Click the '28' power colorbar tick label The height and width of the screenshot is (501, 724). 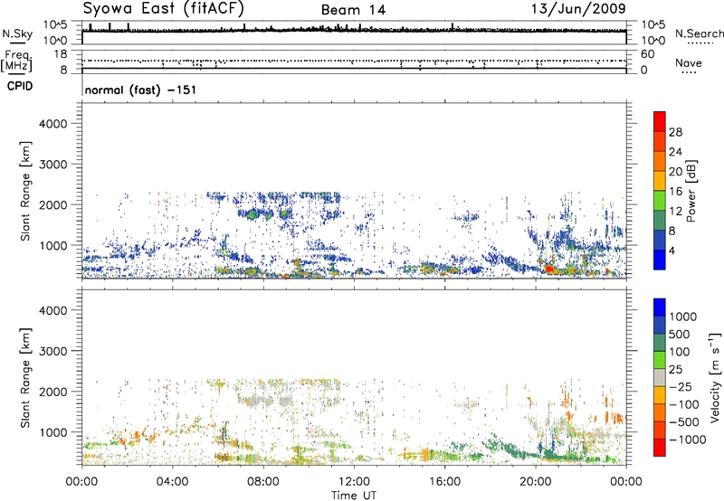(675, 132)
